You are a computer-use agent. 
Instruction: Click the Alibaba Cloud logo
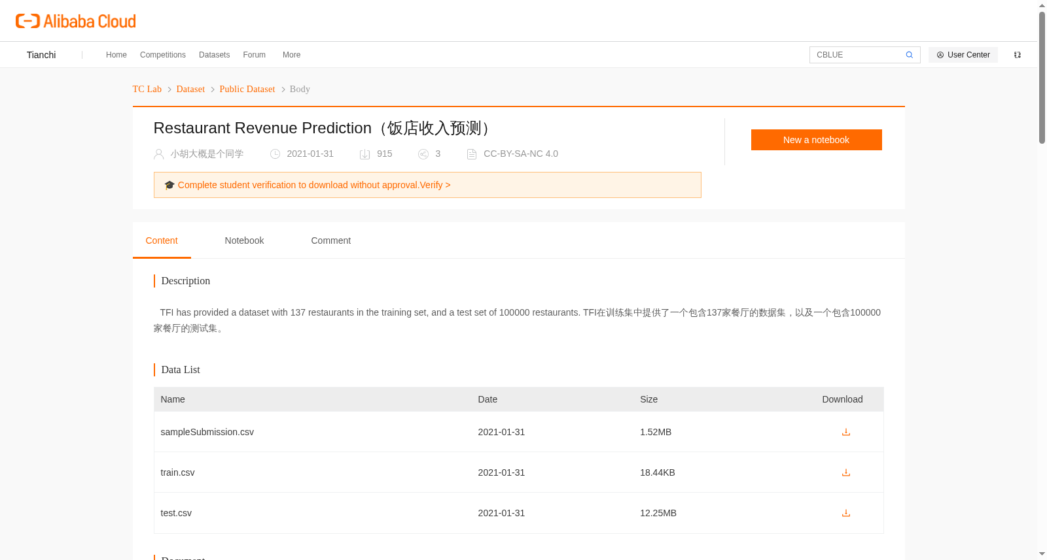tap(76, 22)
